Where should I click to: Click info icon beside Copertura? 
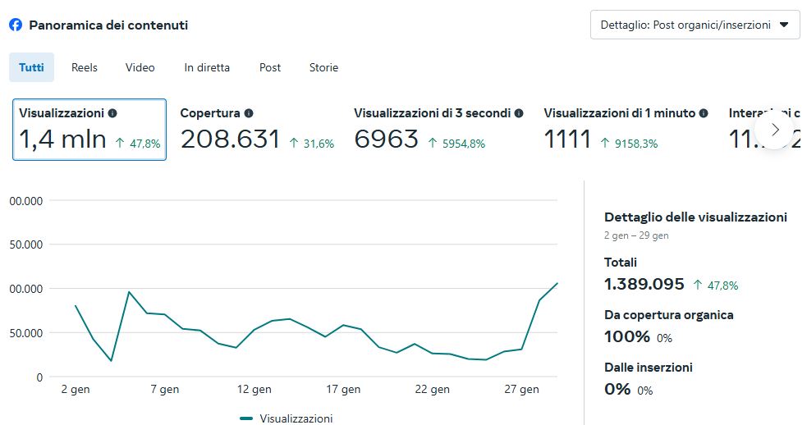[249, 113]
